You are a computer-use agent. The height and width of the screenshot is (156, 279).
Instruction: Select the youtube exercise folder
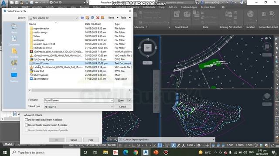pos(43,48)
